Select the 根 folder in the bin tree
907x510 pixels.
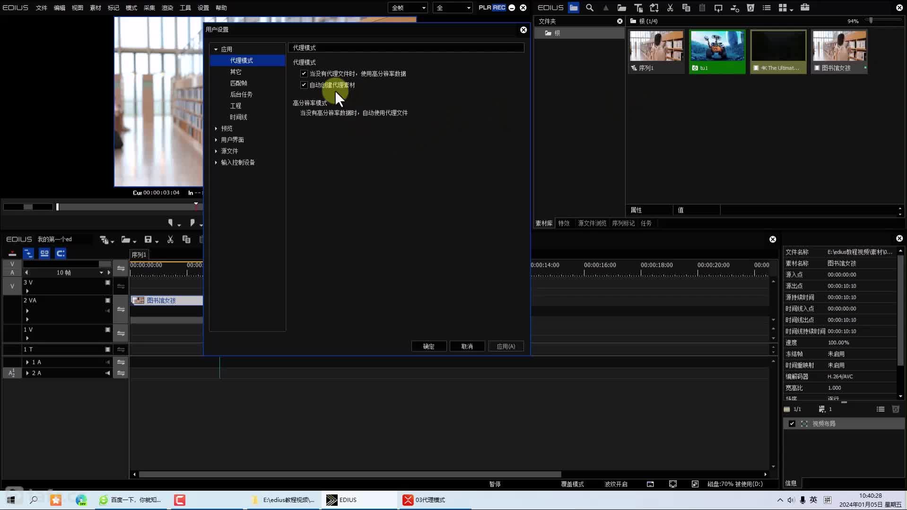(x=579, y=33)
